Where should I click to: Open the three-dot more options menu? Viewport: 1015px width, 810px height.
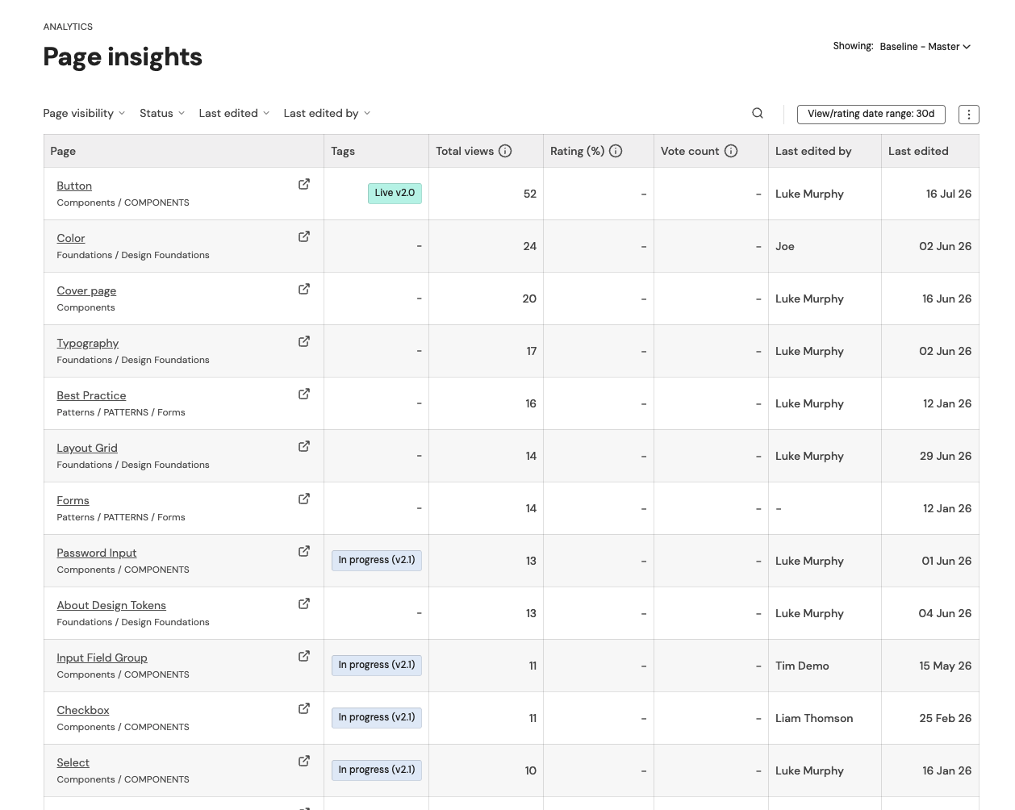click(x=968, y=115)
